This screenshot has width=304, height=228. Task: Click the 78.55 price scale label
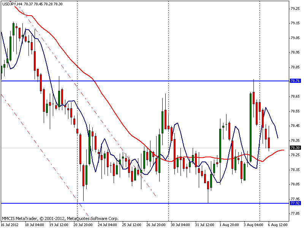(295, 111)
